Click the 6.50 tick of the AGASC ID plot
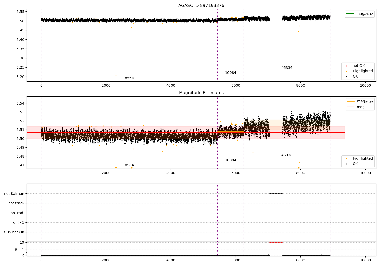 coord(20,21)
